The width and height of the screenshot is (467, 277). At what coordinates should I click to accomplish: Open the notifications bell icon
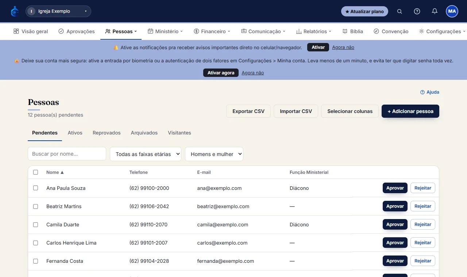coord(435,11)
